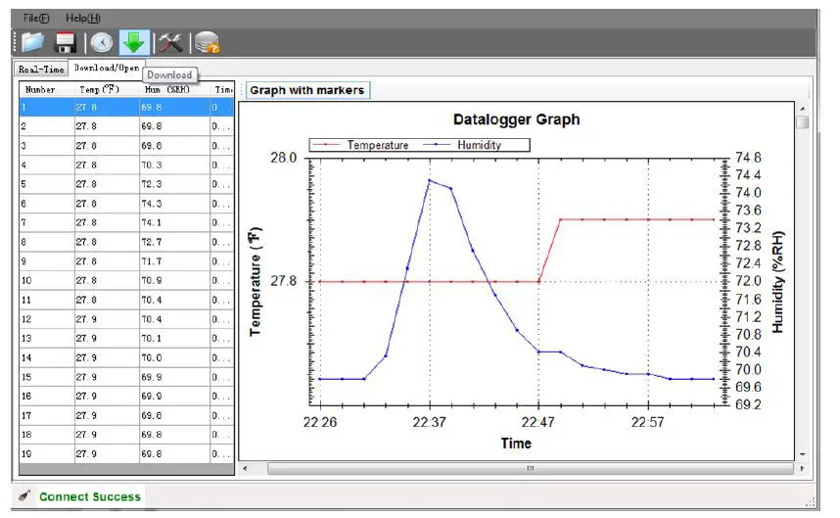Image resolution: width=840 pixels, height=518 pixels.
Task: Click the 22:47 time axis label
Action: point(538,422)
